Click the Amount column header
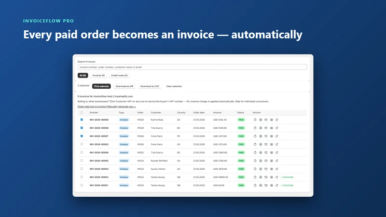Screen dimensions: 386x217 [217, 113]
